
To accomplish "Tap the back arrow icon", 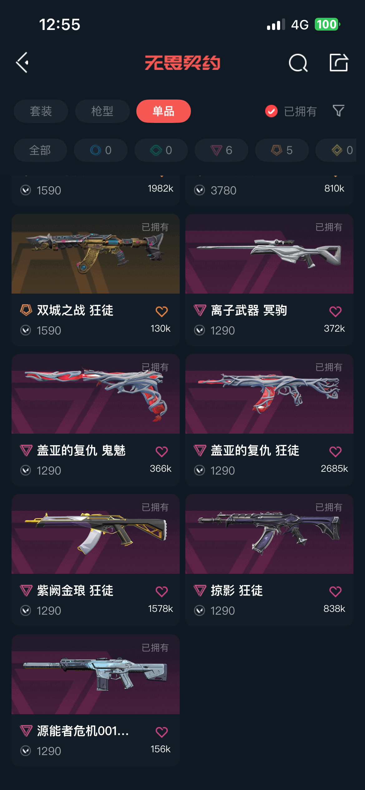I will (x=22, y=63).
